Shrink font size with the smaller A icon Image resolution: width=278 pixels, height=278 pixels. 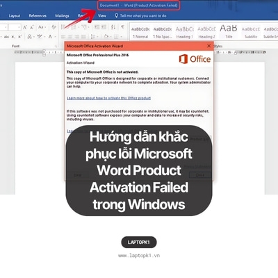32,27
